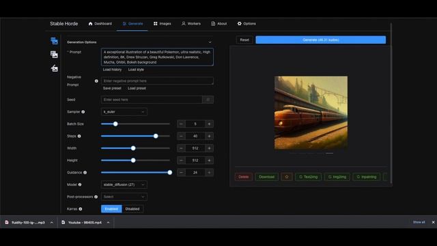Increase Height with plus button

(x=209, y=161)
